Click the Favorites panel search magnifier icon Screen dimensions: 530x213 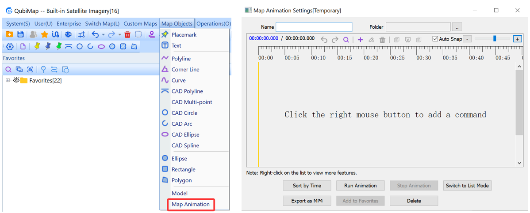point(8,69)
